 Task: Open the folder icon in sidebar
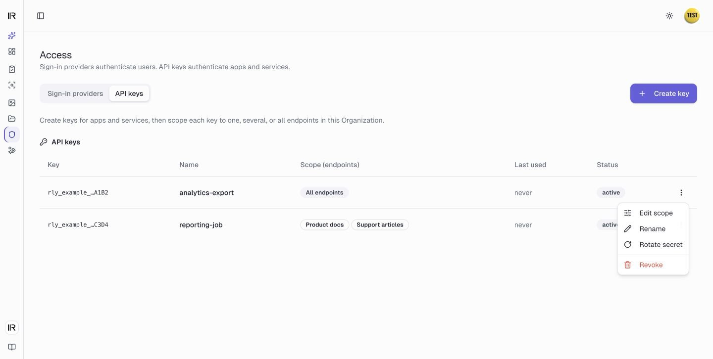click(12, 119)
